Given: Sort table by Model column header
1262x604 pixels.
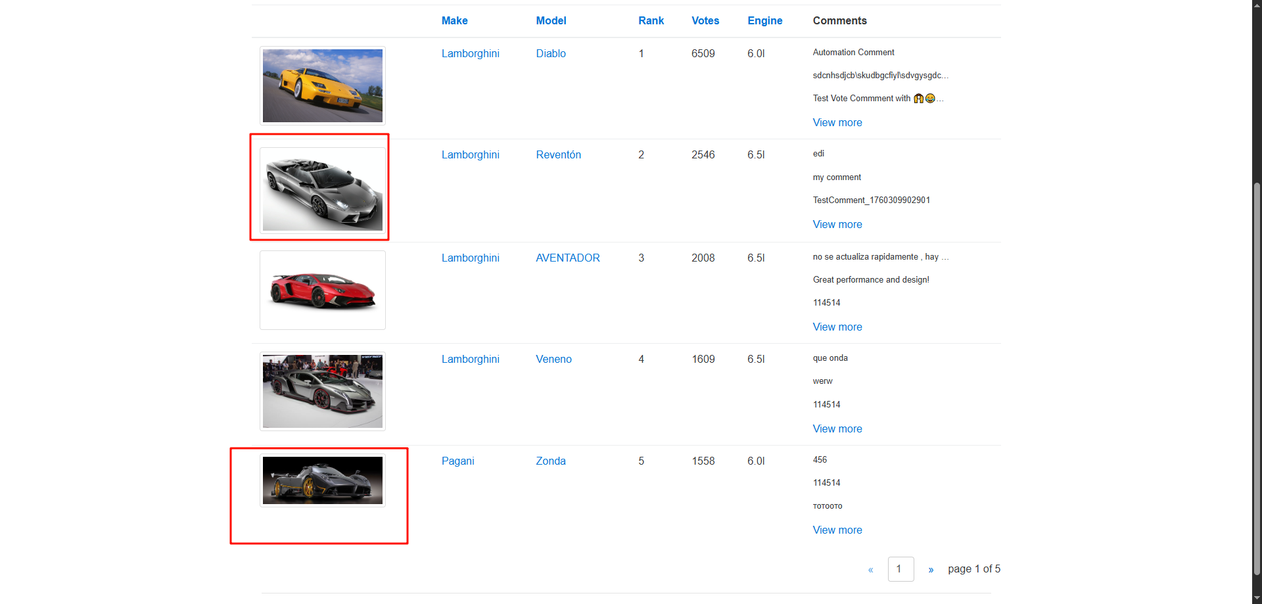Looking at the screenshot, I should (x=551, y=21).
